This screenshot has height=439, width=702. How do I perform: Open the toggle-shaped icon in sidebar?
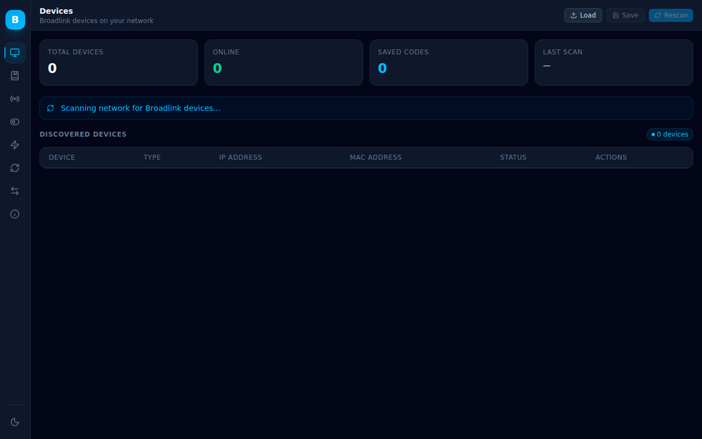15,122
